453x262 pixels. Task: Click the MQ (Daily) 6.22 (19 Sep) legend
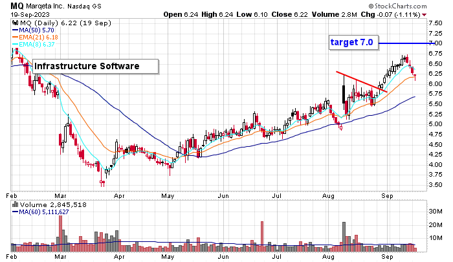pyautogui.click(x=65, y=23)
